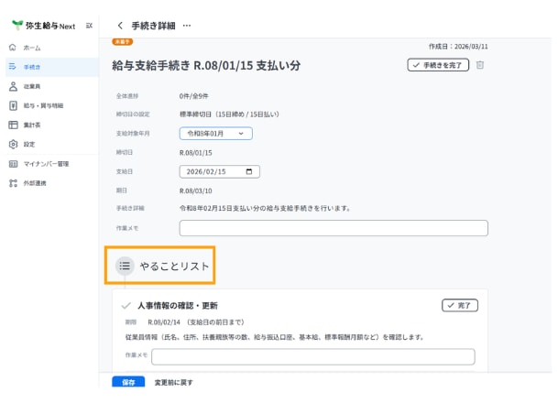Viewport: 558px width, 403px height.
Task: Click the 保存 button
Action: coord(128,382)
